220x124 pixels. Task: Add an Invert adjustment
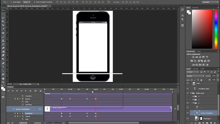[x=193, y=65]
